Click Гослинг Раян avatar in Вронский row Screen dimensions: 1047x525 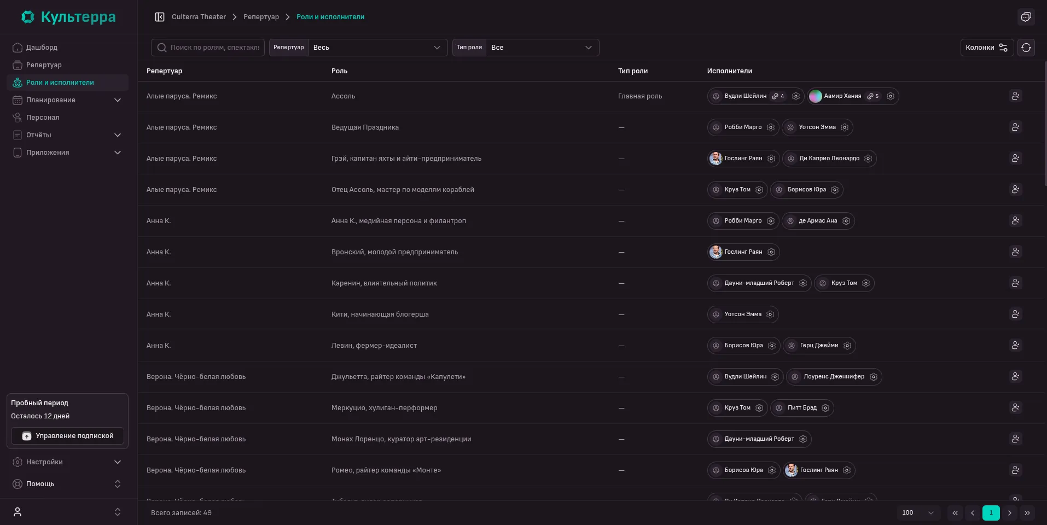pos(716,252)
